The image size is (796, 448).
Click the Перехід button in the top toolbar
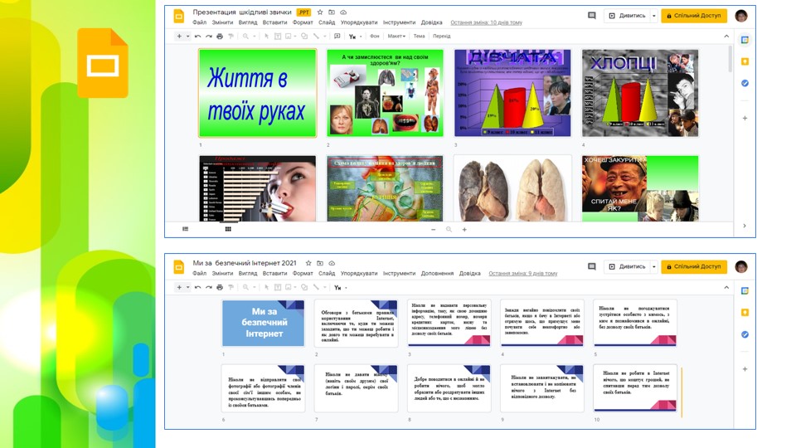click(442, 36)
